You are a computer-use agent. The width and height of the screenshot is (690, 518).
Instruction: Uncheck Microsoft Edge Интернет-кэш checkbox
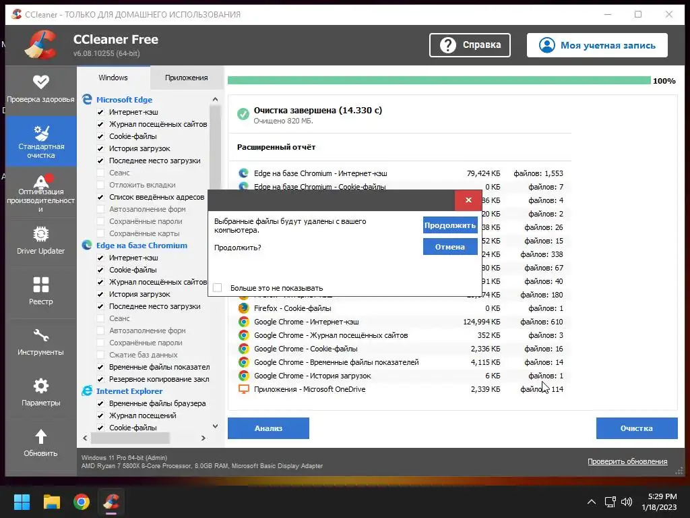(x=100, y=113)
